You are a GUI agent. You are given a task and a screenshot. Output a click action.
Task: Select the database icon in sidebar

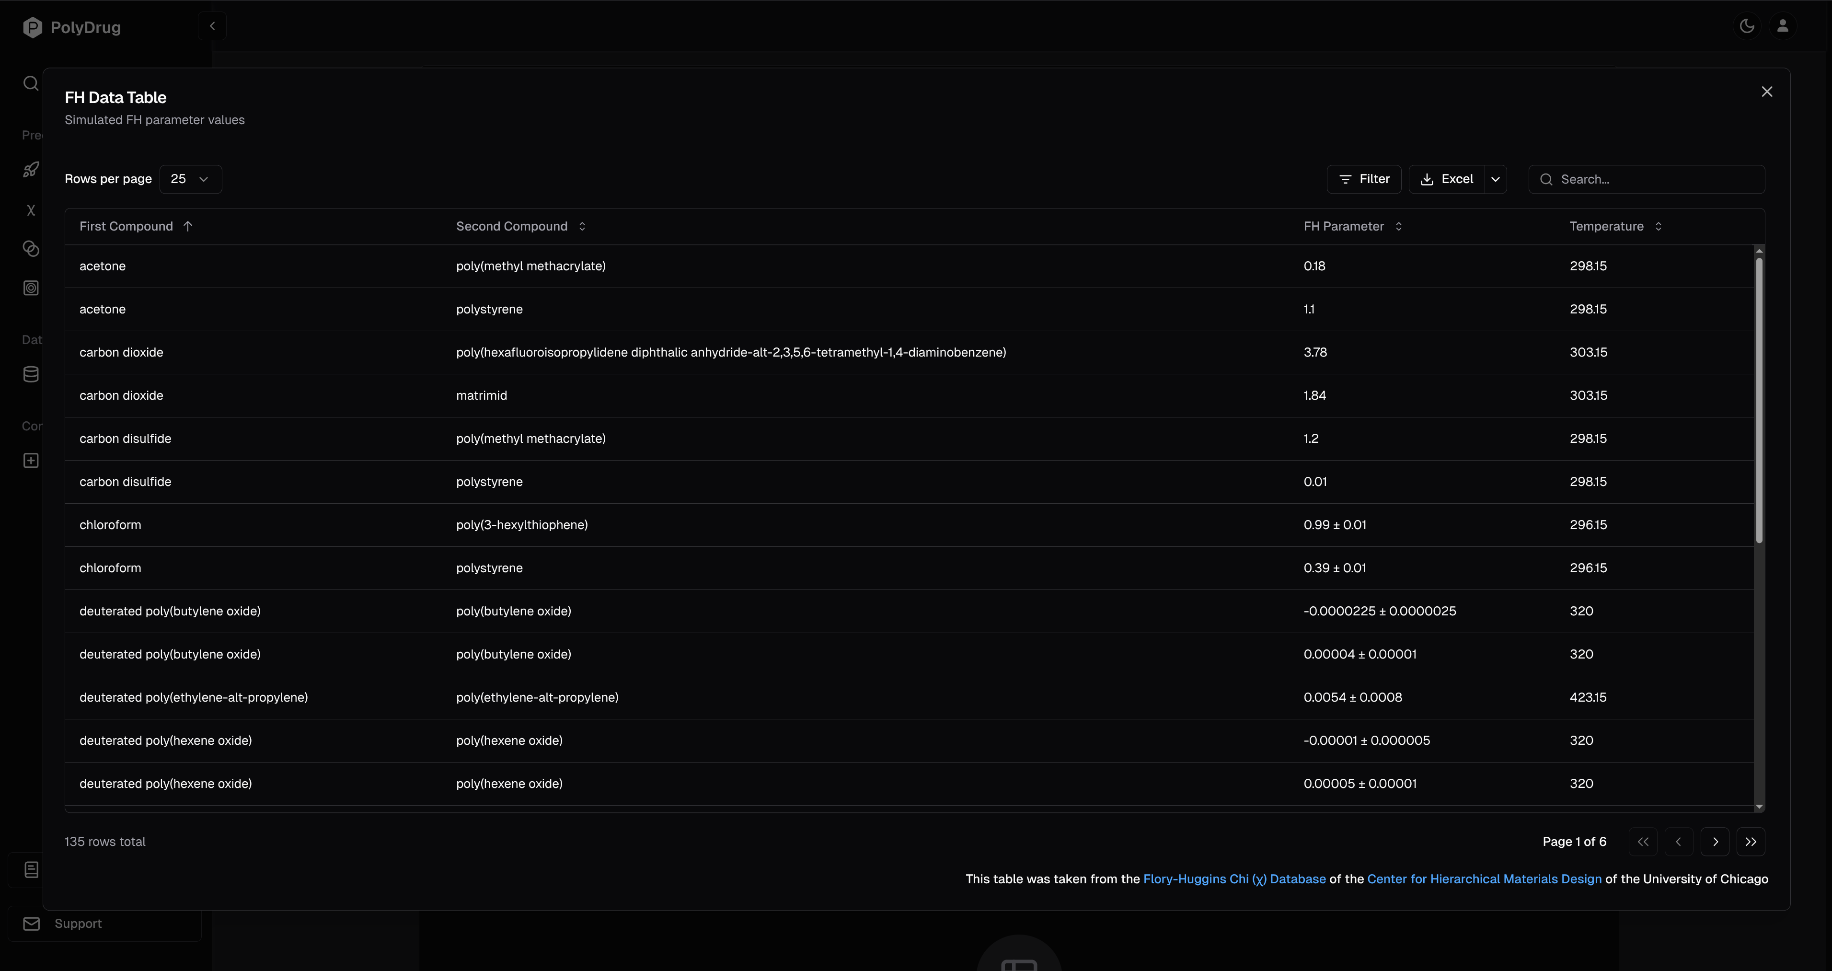(31, 374)
